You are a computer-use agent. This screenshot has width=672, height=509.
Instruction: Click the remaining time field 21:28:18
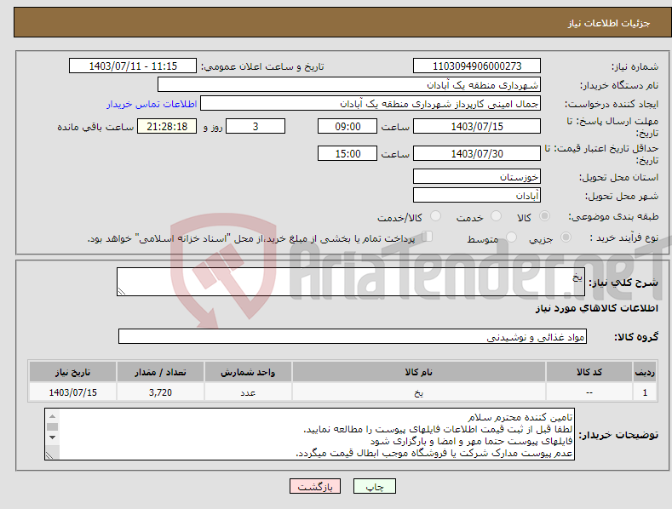click(x=167, y=126)
